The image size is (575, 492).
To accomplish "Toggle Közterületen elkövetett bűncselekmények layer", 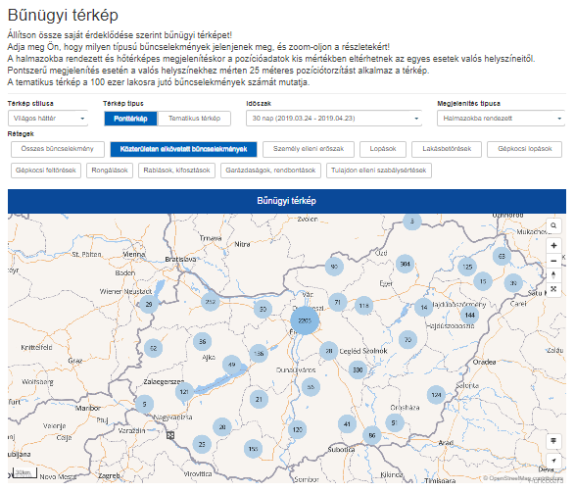I will pyautogui.click(x=183, y=149).
